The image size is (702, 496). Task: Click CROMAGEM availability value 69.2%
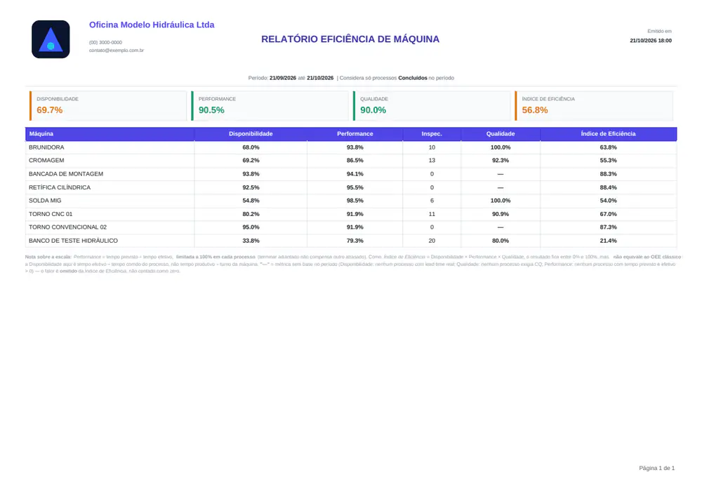tap(251, 160)
